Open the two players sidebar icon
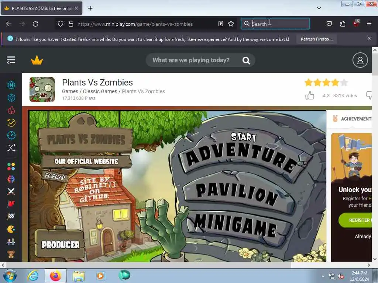Screen dimensions: 378x283 pyautogui.click(x=11, y=242)
